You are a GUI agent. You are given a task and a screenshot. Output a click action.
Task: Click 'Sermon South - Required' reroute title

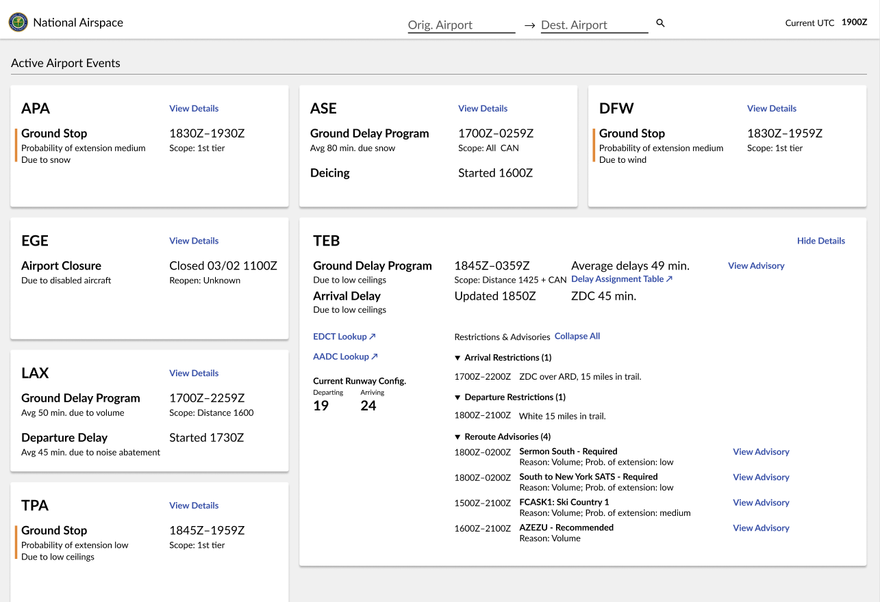(568, 451)
